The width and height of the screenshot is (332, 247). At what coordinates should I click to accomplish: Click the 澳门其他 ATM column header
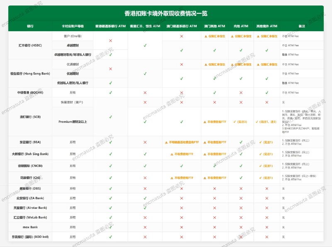(215, 26)
